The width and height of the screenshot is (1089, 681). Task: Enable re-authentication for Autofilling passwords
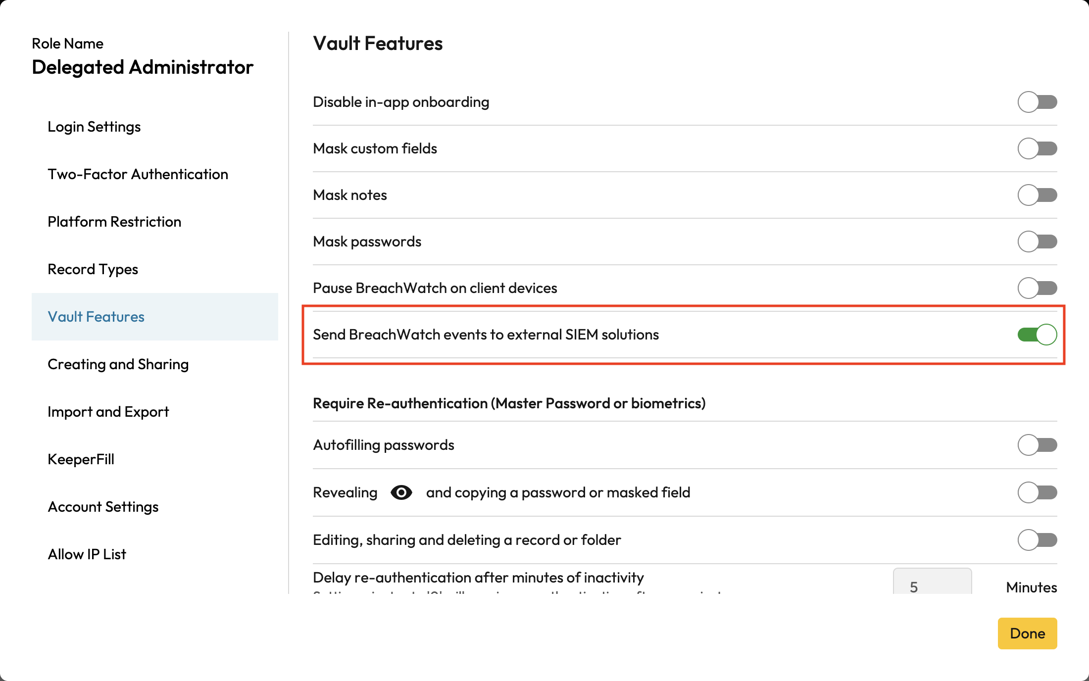(1037, 445)
